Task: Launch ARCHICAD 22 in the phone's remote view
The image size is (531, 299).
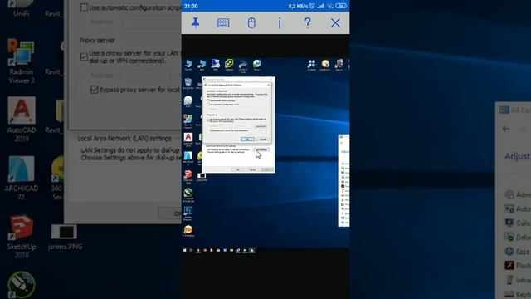Action: click(x=188, y=158)
